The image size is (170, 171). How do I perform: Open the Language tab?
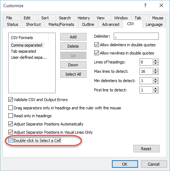tap(154, 24)
